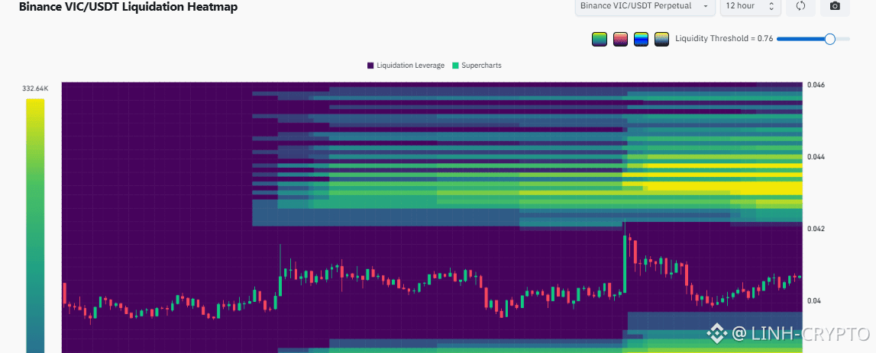Select the blue-cyan color scheme swatch

click(642, 39)
